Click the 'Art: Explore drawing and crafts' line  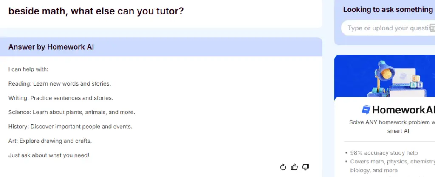(50, 141)
